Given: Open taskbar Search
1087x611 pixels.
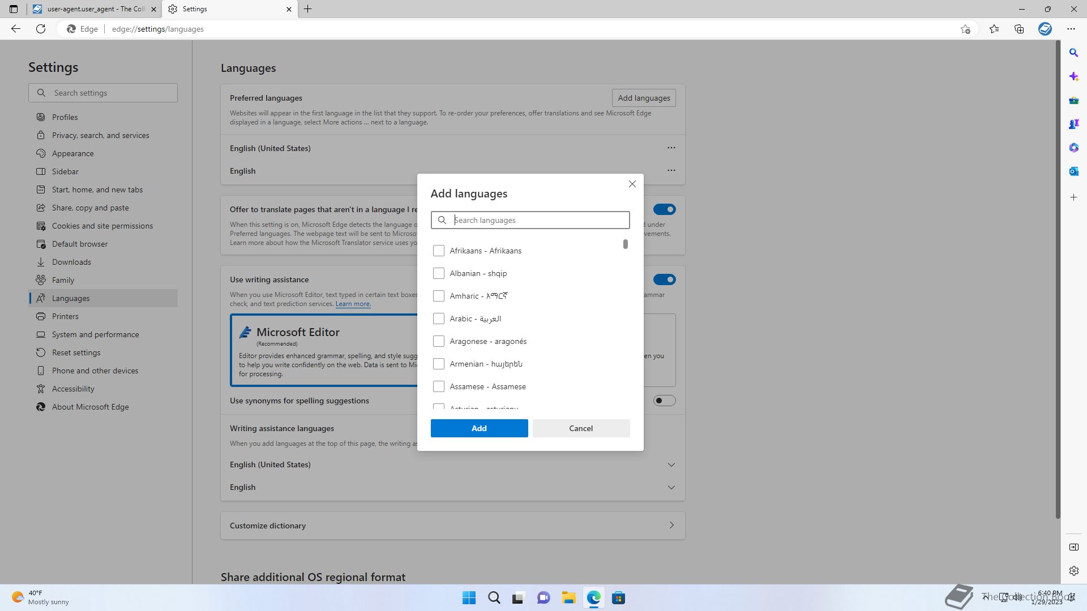Looking at the screenshot, I should [x=494, y=598].
